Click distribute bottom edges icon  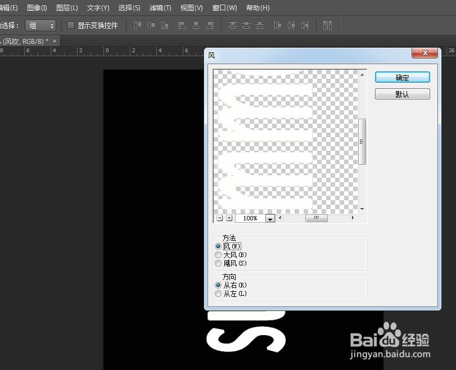coord(260,25)
